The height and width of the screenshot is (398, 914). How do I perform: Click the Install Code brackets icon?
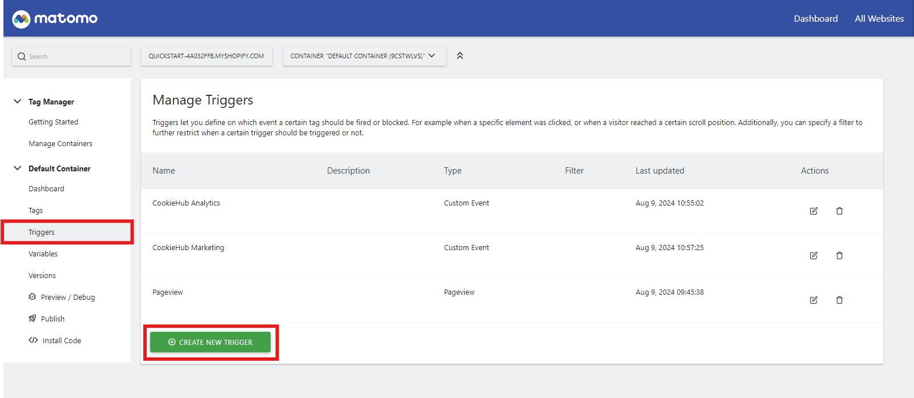click(x=33, y=340)
